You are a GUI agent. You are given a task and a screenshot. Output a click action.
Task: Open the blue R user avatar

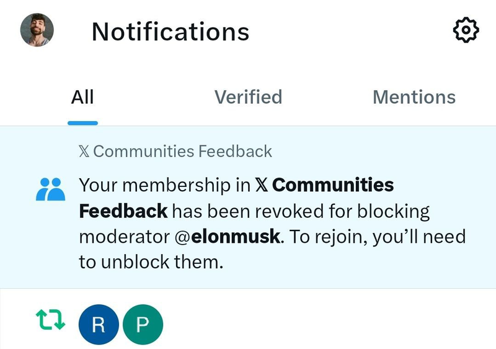pos(99,325)
